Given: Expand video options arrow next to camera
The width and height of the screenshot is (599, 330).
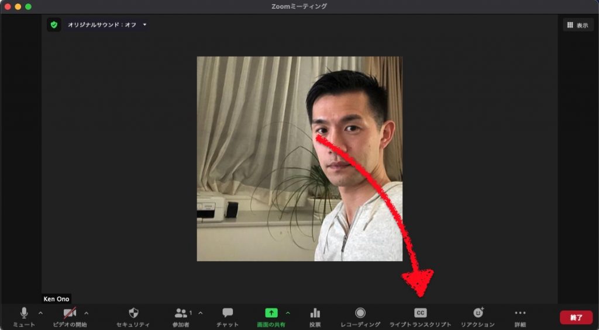Looking at the screenshot, I should 87,313.
